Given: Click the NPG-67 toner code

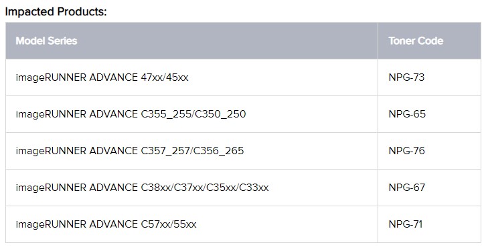Looking at the screenshot, I should coord(406,188).
